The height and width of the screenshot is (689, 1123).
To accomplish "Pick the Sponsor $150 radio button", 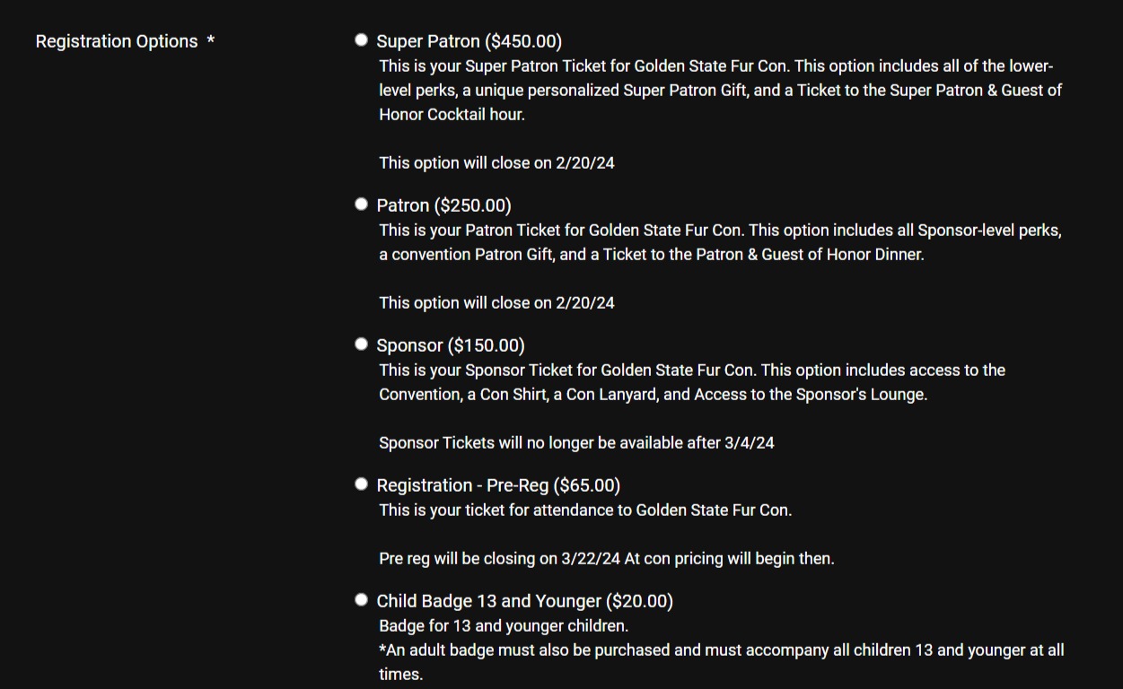I will tap(361, 344).
